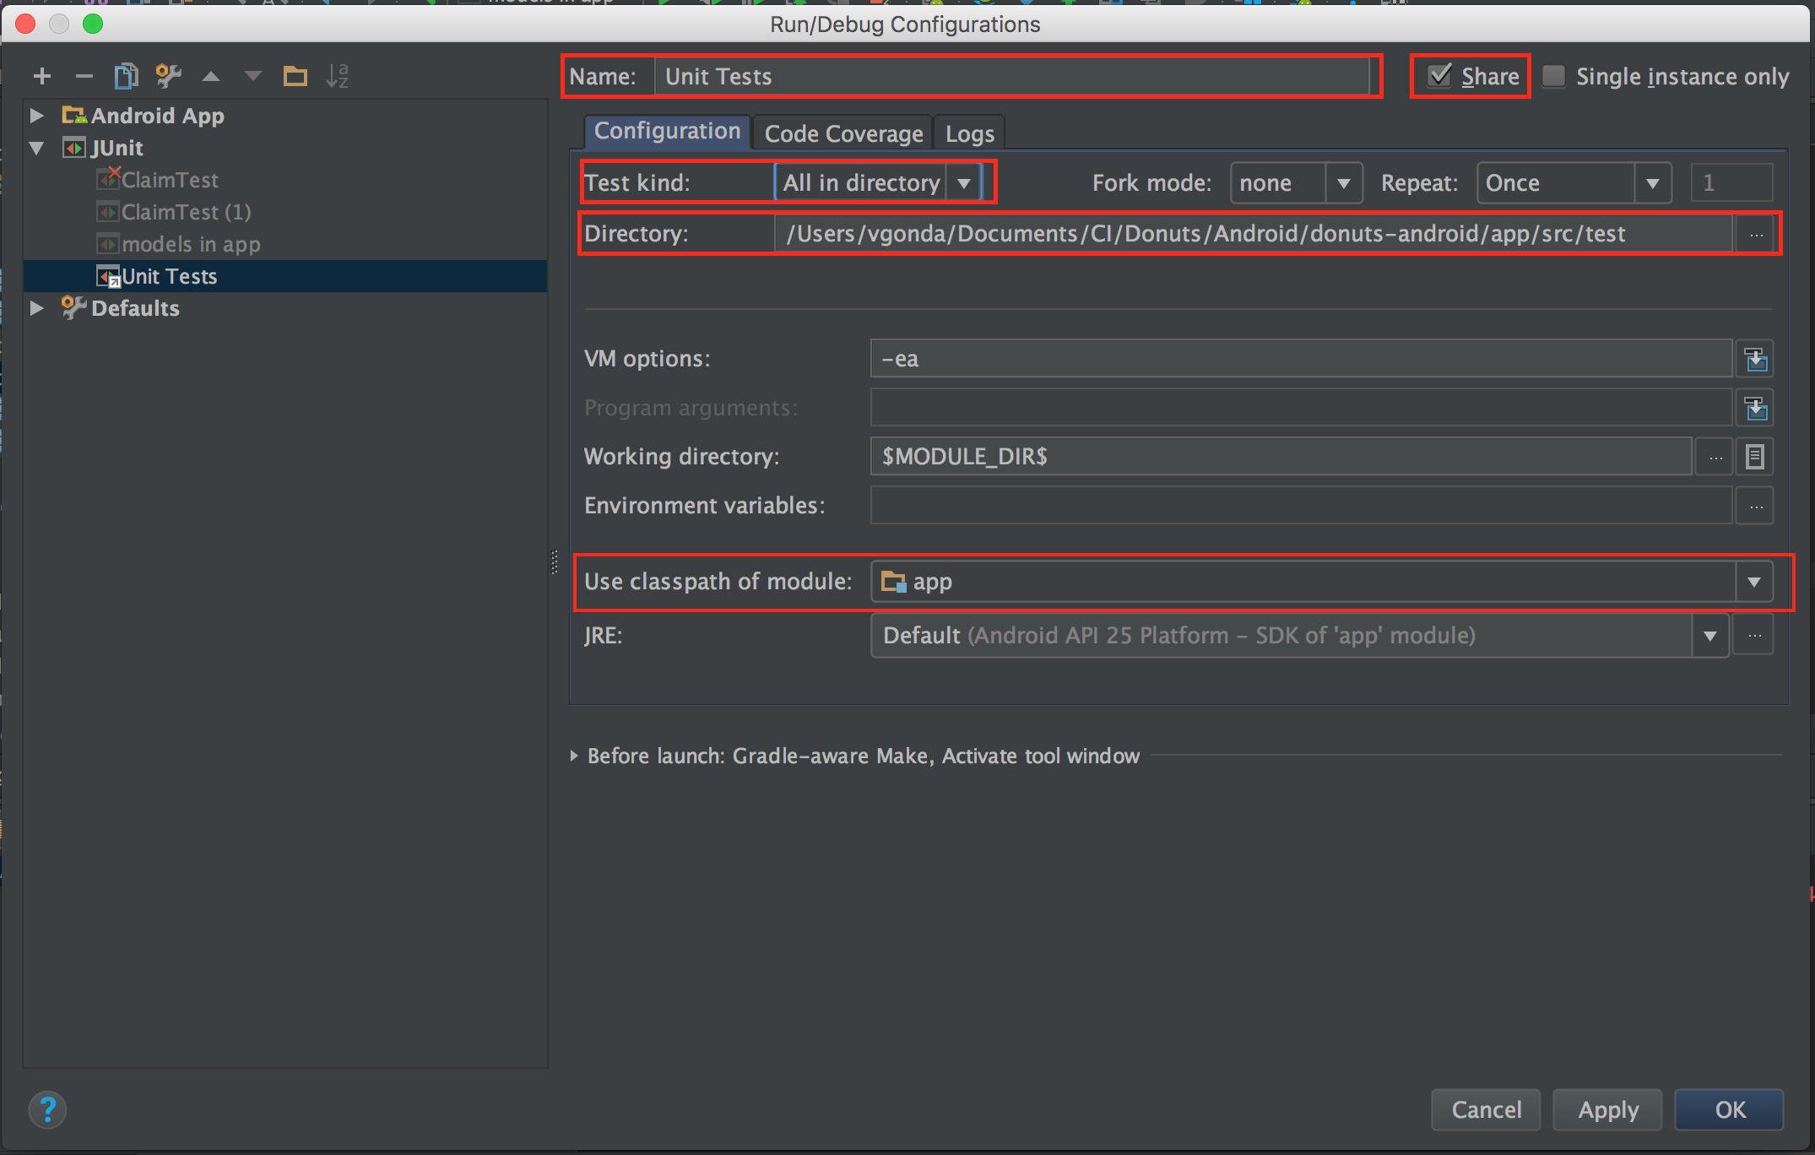Click into the Name field
Image resolution: width=1815 pixels, height=1155 pixels.
(1011, 77)
